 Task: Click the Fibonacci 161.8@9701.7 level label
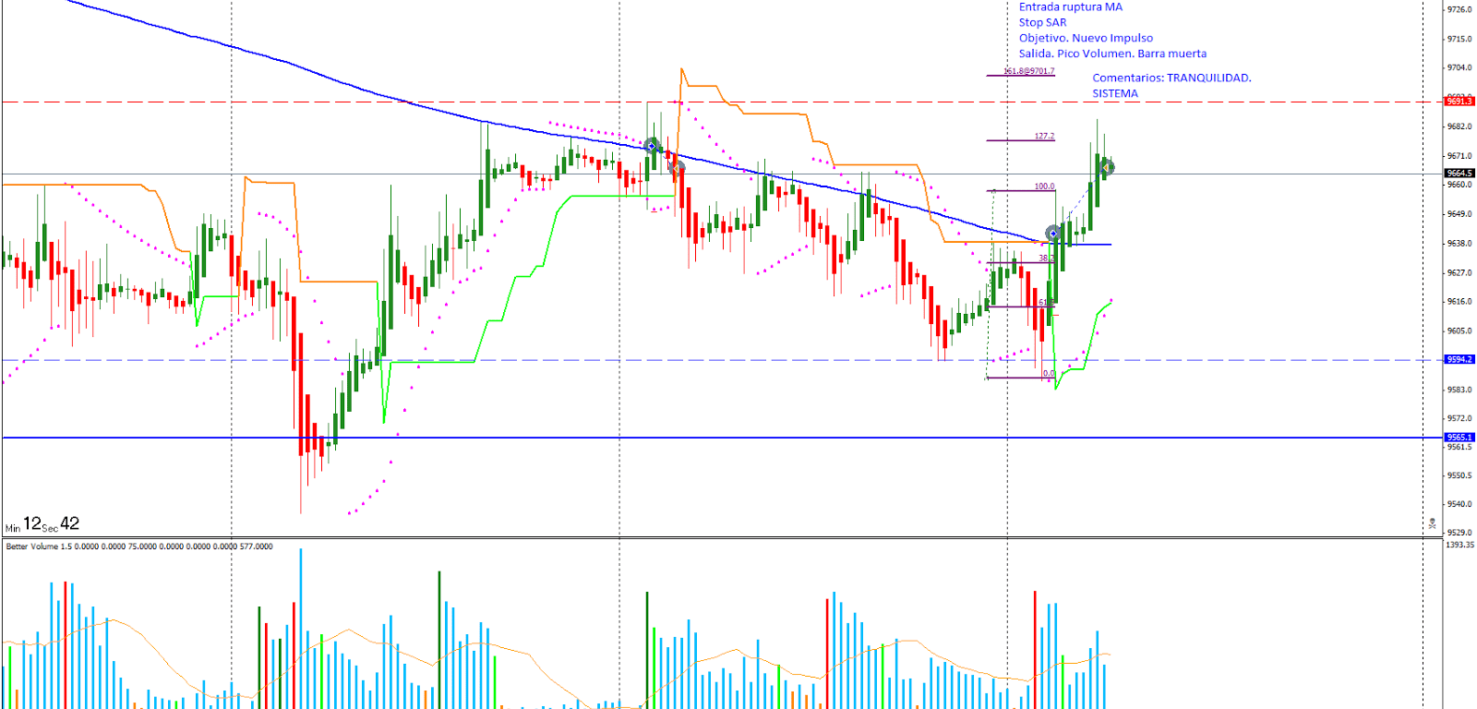pyautogui.click(x=1028, y=71)
